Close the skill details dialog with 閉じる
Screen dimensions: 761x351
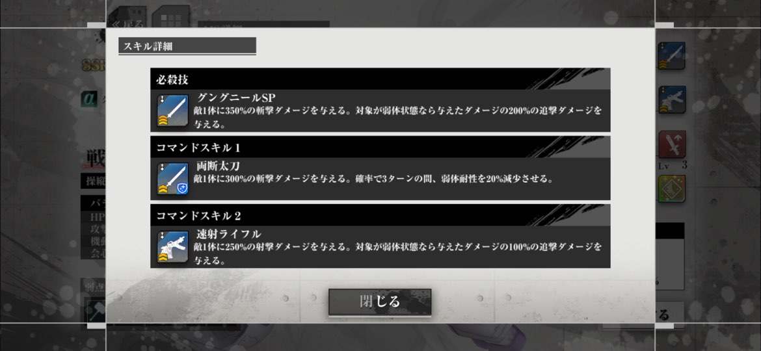point(380,302)
